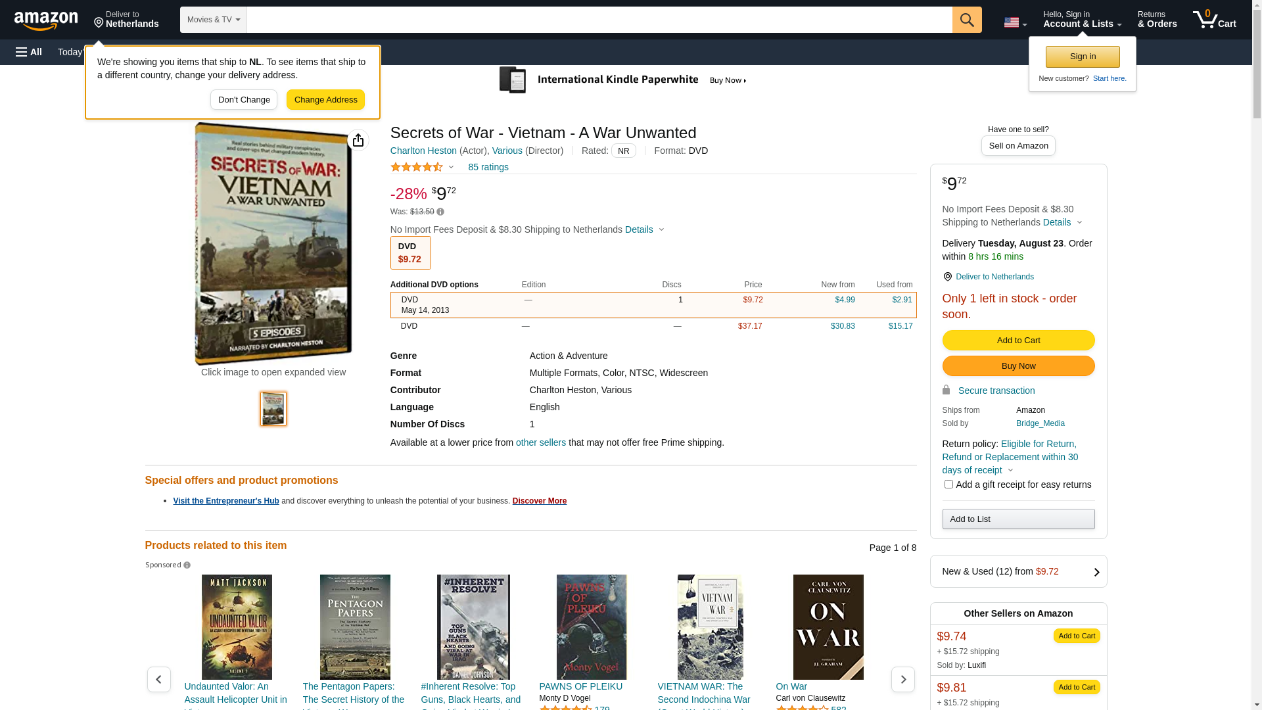Open the Movies & TV category dropdown
The width and height of the screenshot is (1262, 710).
[213, 20]
